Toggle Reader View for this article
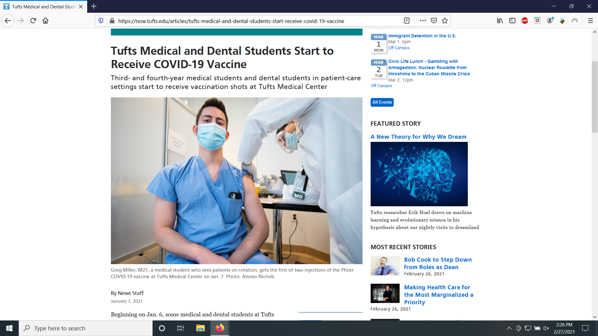 [406, 21]
